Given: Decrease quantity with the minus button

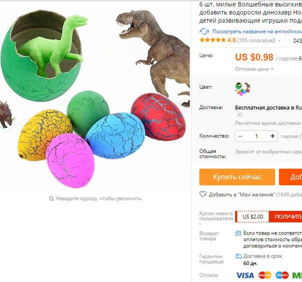Looking at the screenshot, I should [240, 136].
